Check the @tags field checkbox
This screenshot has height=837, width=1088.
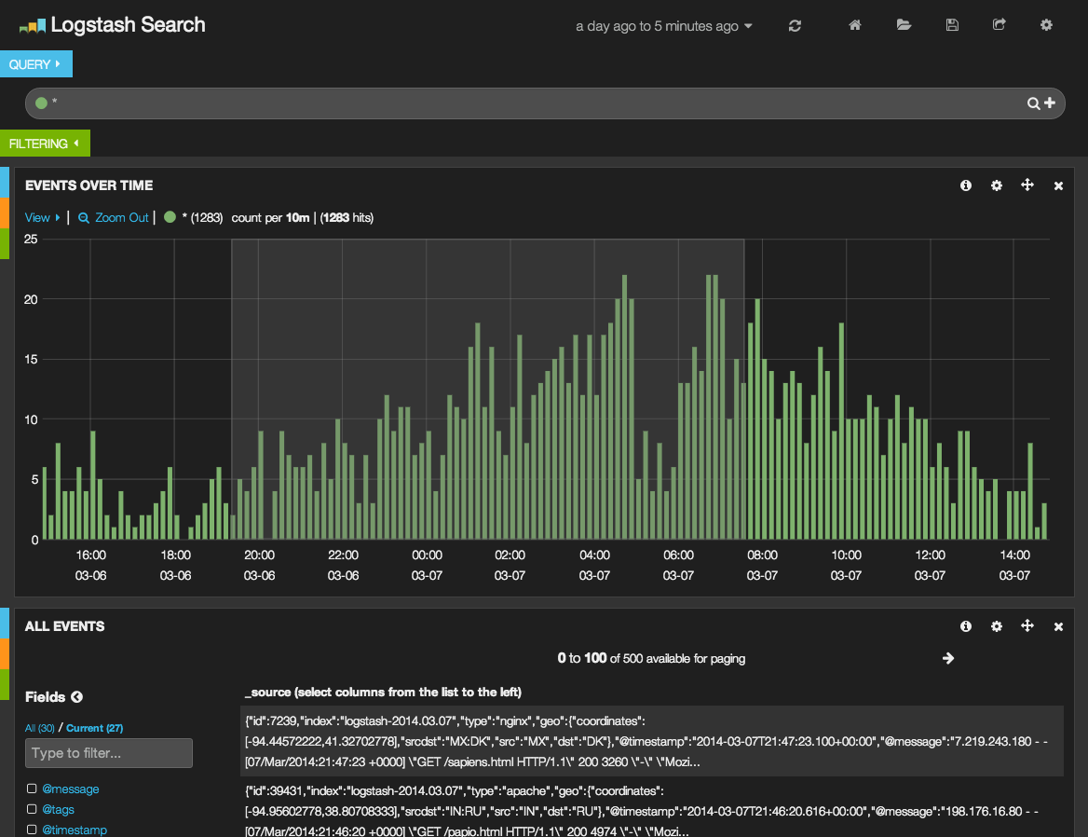(x=32, y=809)
